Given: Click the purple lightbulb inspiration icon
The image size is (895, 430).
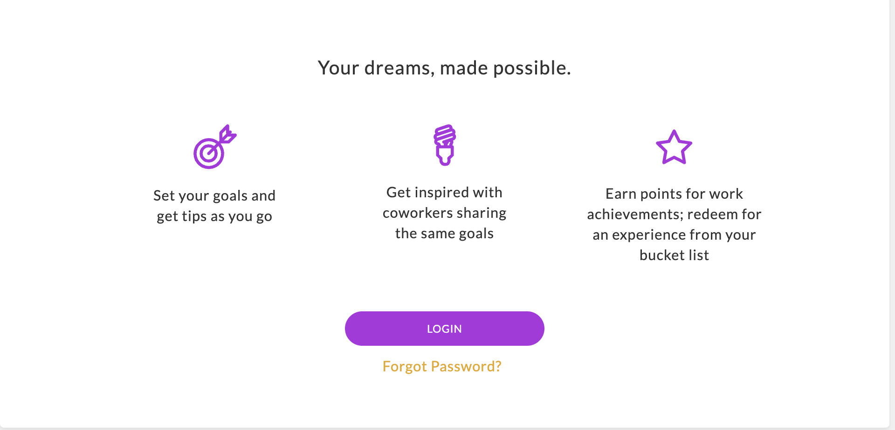Looking at the screenshot, I should tap(445, 145).
